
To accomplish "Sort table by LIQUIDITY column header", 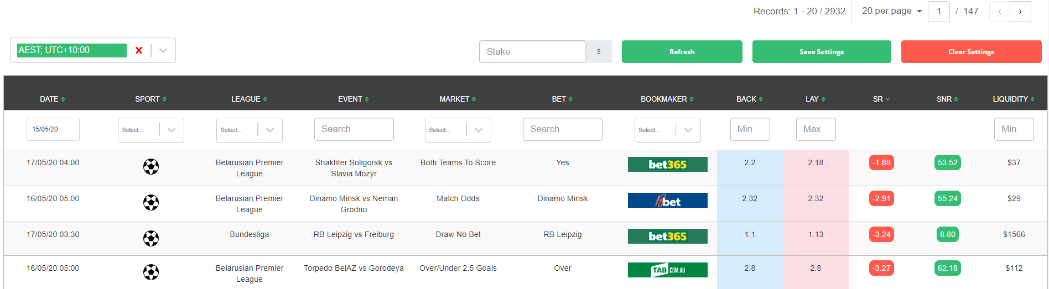I will tap(1014, 99).
